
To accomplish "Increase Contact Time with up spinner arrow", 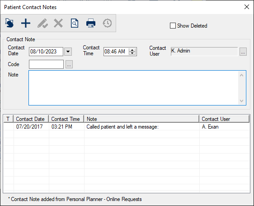I will (132, 50).
